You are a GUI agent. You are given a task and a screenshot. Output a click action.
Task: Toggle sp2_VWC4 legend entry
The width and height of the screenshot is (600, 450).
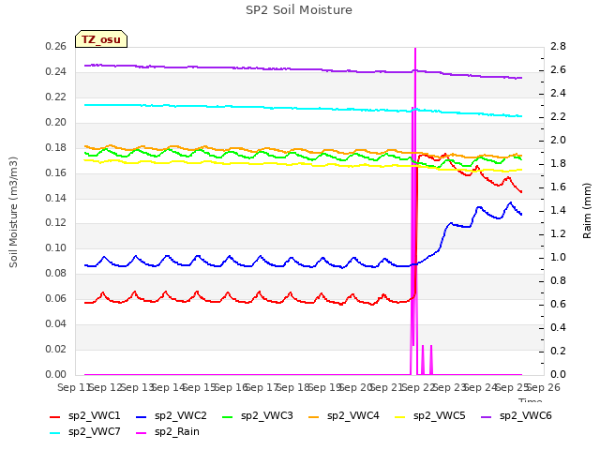click(344, 415)
